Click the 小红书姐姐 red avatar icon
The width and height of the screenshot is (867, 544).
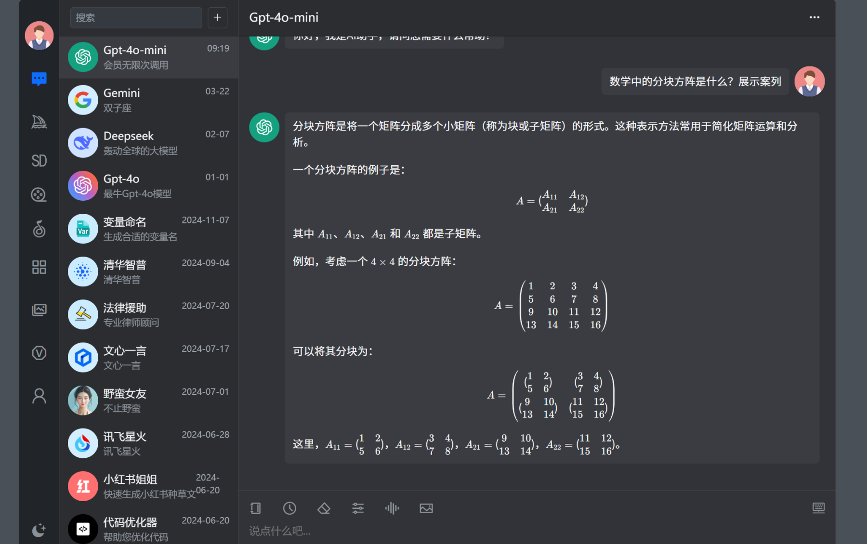click(x=83, y=485)
